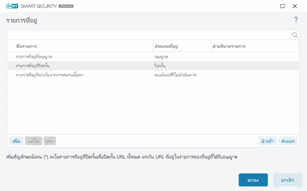Sort by ประเภทที่อยู่ column header
307x191 pixels.
coord(182,46)
